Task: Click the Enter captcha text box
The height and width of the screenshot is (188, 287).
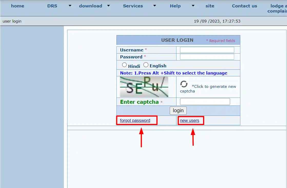Action: 205,102
